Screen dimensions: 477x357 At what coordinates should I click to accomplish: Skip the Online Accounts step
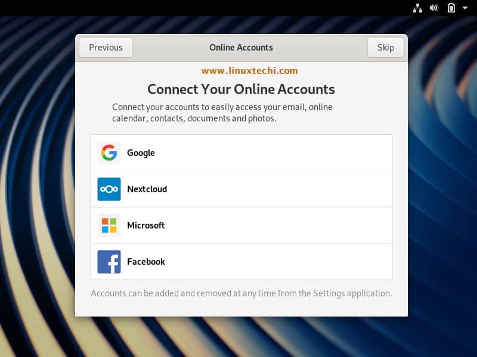[385, 48]
